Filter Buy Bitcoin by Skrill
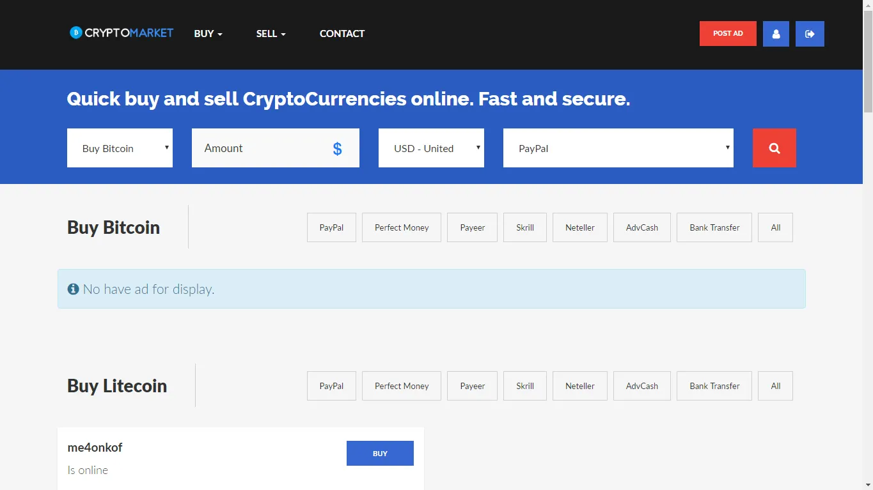The image size is (873, 490). click(525, 227)
